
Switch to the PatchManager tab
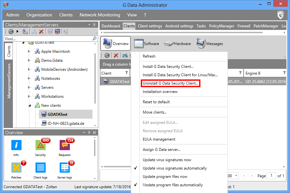(x=266, y=26)
